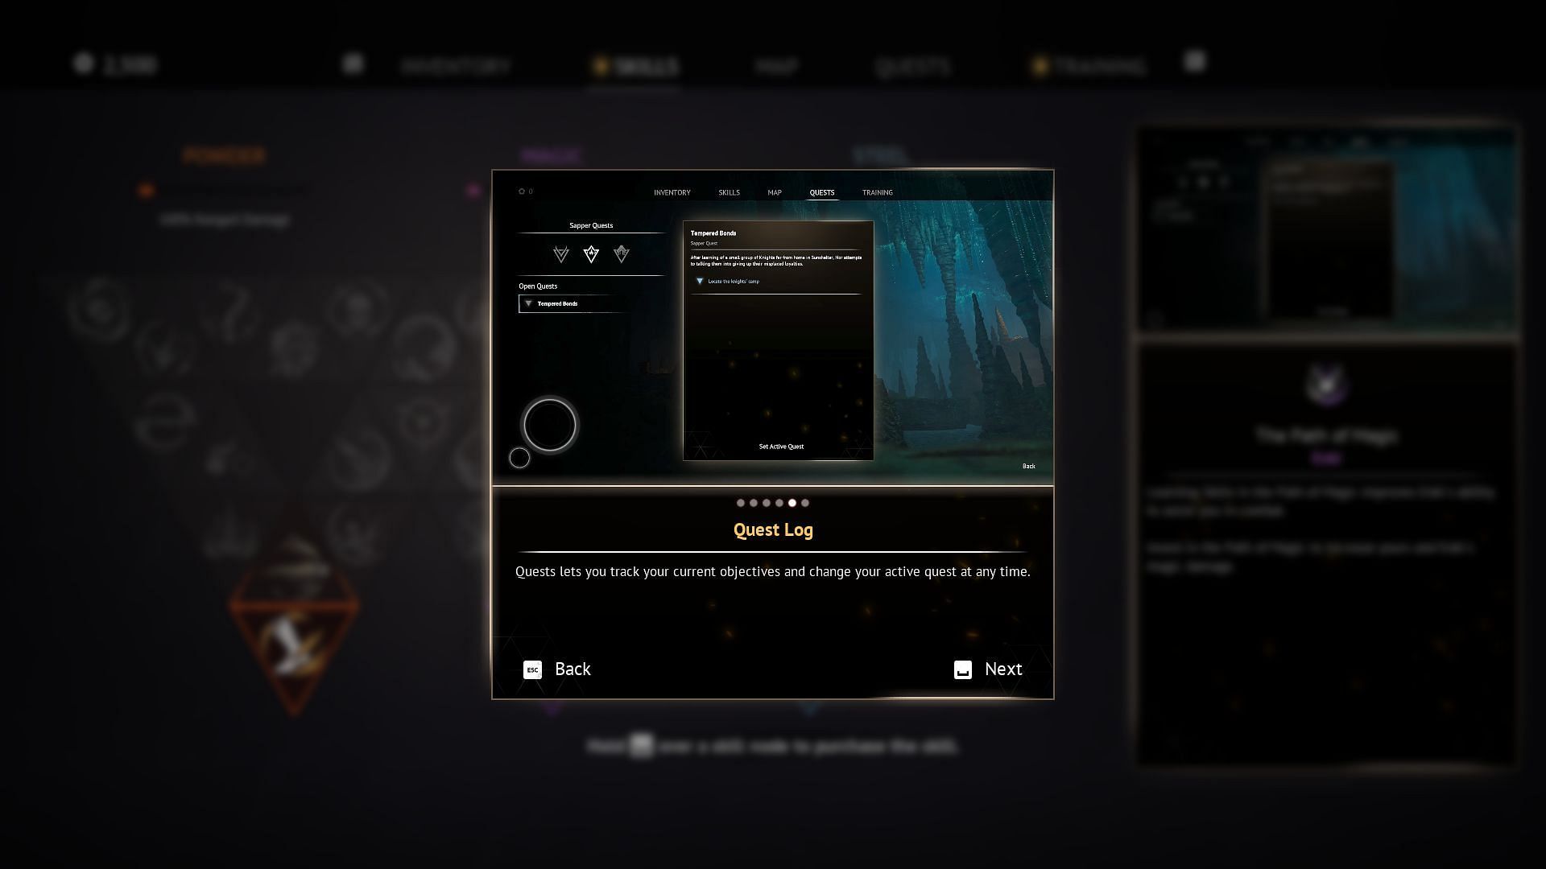Click the circular player avatar icon
This screenshot has height=869, width=1546.
[549, 424]
